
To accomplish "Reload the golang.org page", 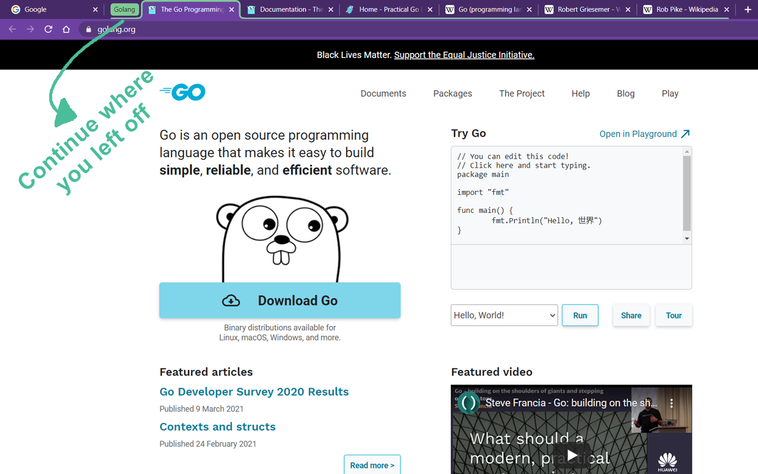I will point(49,29).
